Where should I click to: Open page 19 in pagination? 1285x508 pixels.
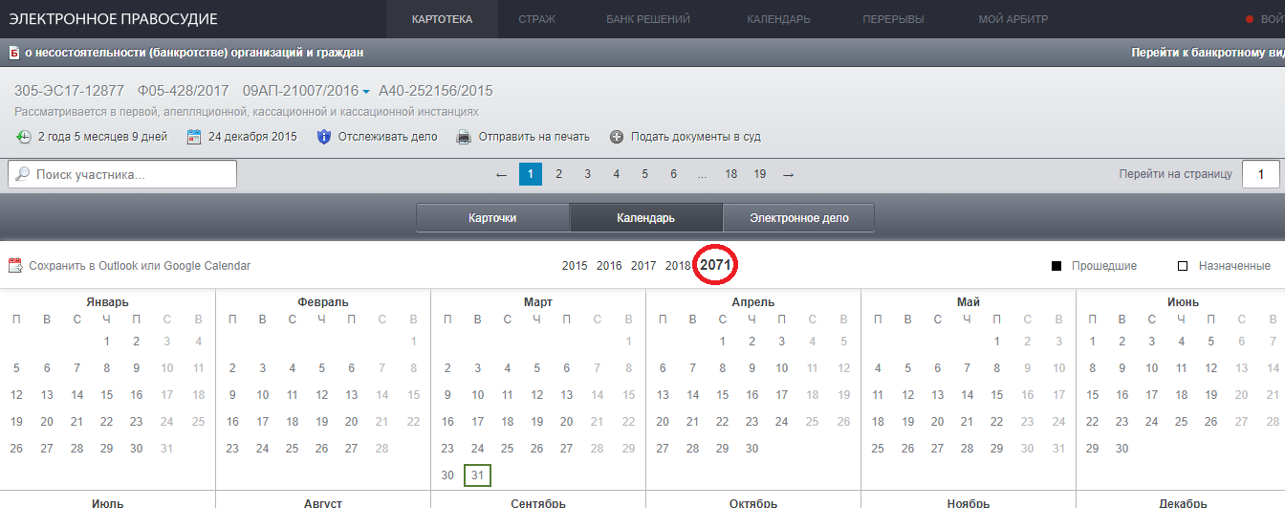click(759, 174)
